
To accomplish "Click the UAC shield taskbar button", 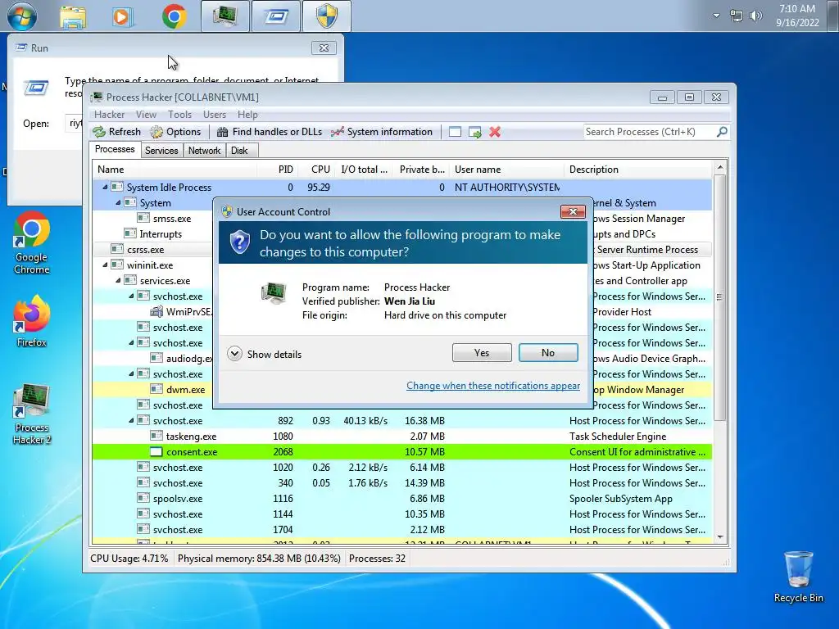I will click(327, 16).
